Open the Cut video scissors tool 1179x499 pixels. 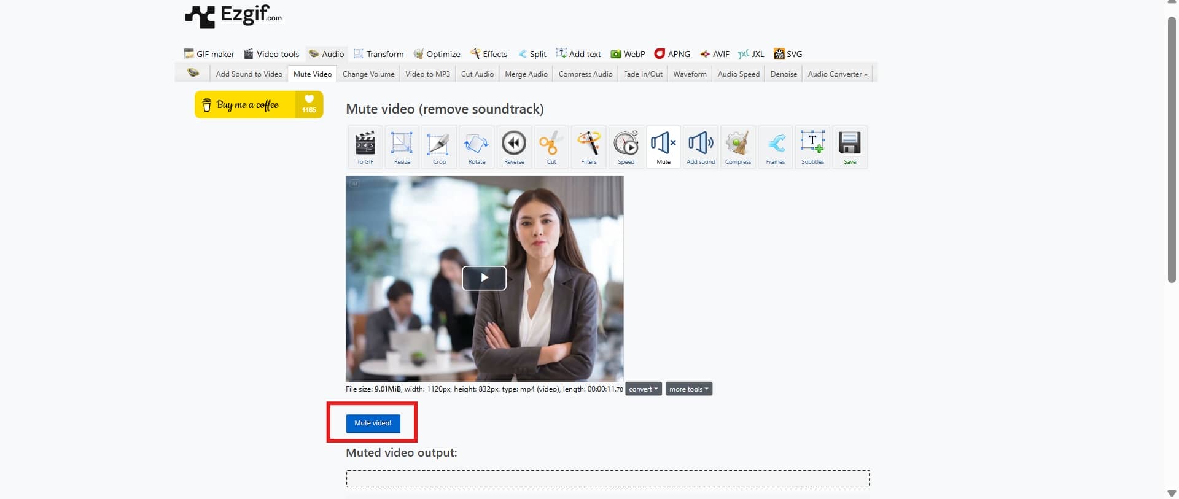click(x=551, y=147)
